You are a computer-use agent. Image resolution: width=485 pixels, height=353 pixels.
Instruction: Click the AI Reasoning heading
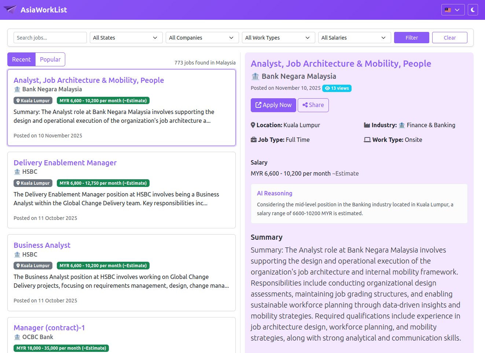(275, 193)
